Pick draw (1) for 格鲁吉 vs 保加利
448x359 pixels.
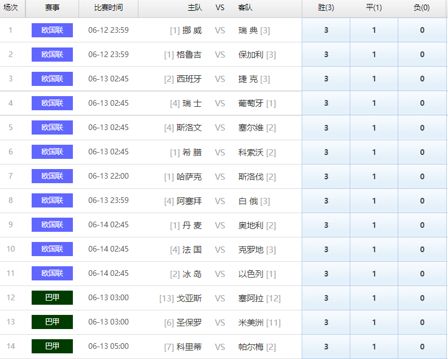point(374,54)
